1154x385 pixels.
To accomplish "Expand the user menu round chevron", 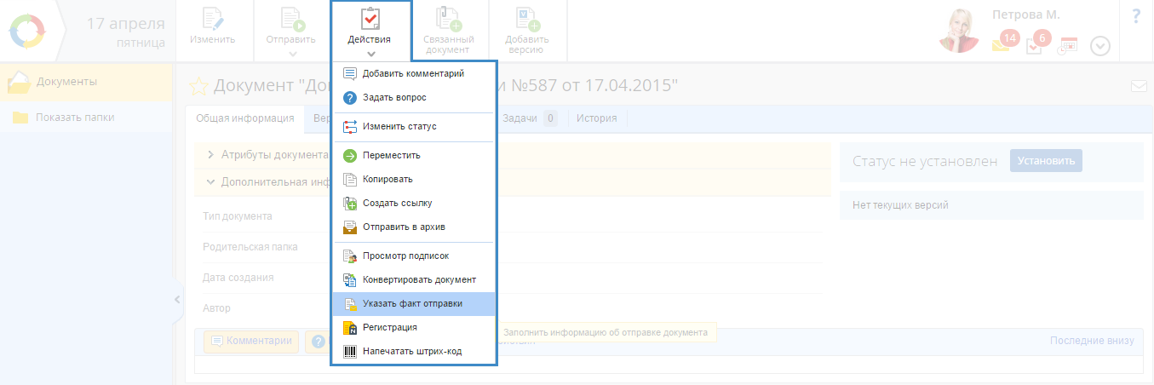I will point(1100,46).
